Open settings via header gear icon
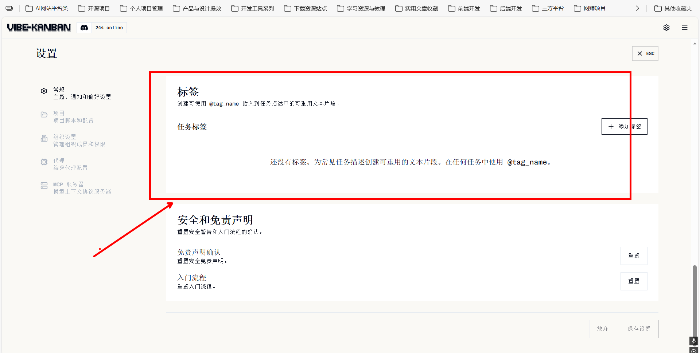700x353 pixels. pos(666,28)
